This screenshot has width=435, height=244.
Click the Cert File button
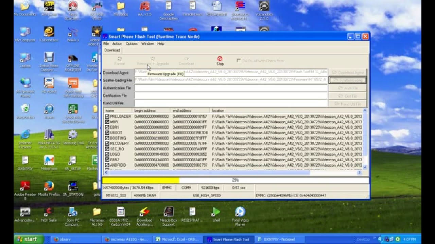(348, 96)
